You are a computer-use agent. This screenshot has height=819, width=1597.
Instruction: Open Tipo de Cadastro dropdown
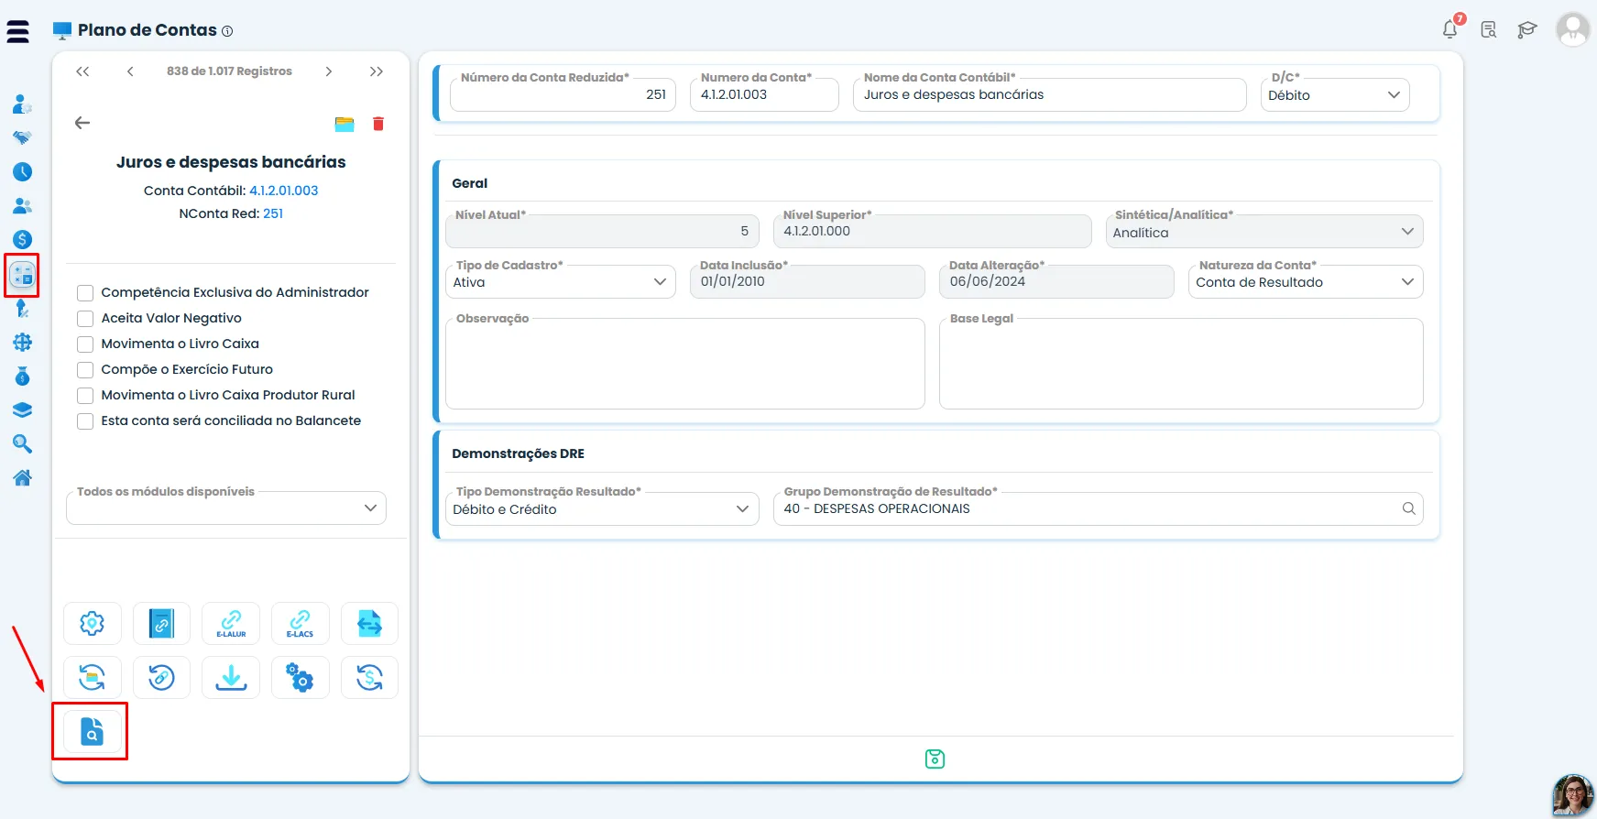click(561, 282)
